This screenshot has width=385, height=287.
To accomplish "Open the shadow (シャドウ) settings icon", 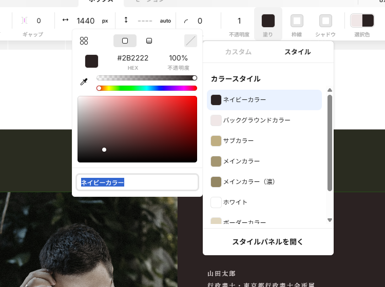I will click(x=325, y=20).
